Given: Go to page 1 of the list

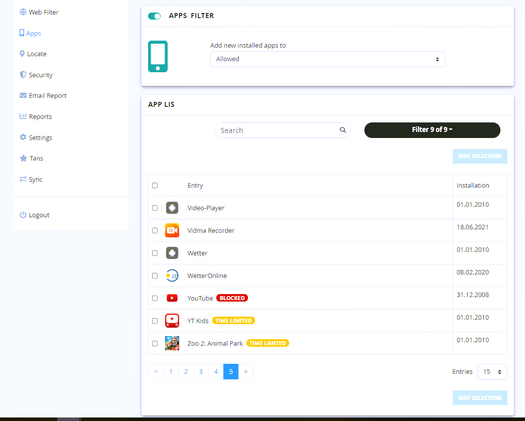Looking at the screenshot, I should point(171,371).
